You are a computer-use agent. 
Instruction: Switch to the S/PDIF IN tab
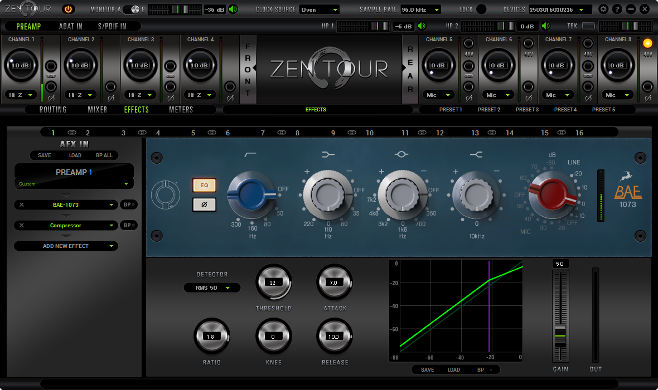(x=112, y=26)
